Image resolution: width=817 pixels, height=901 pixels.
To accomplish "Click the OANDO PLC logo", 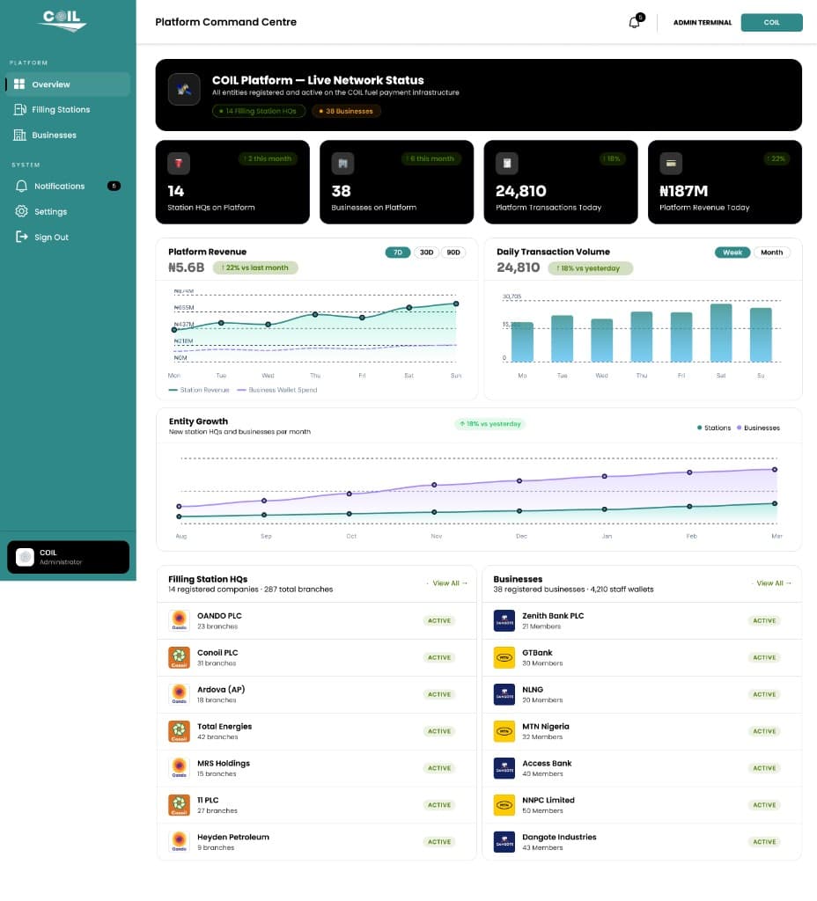I will 179,620.
